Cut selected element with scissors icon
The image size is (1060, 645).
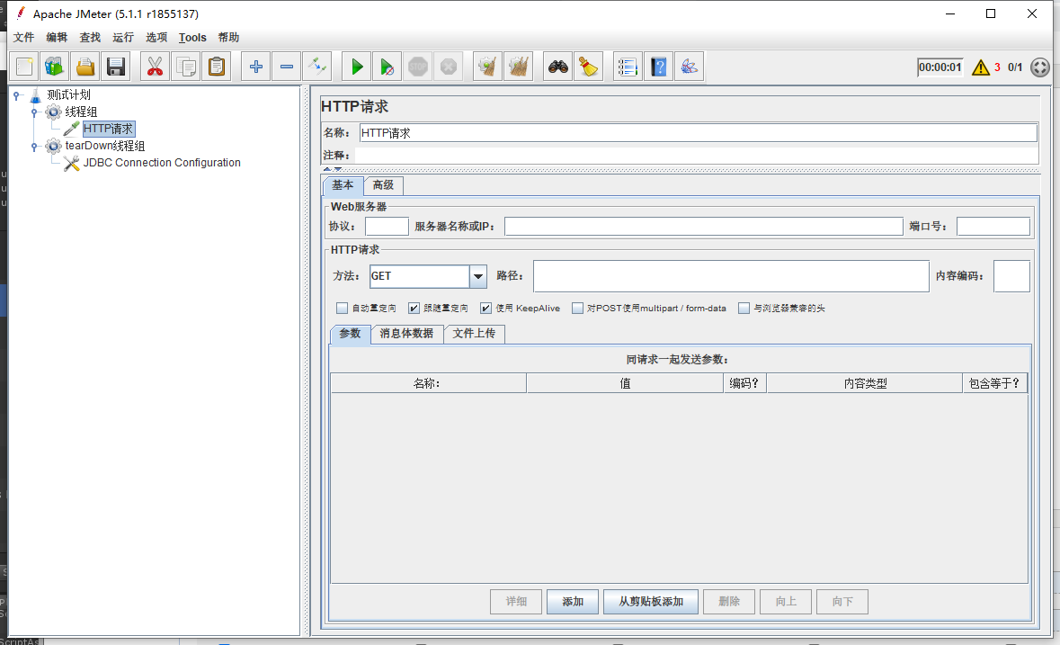pos(155,67)
